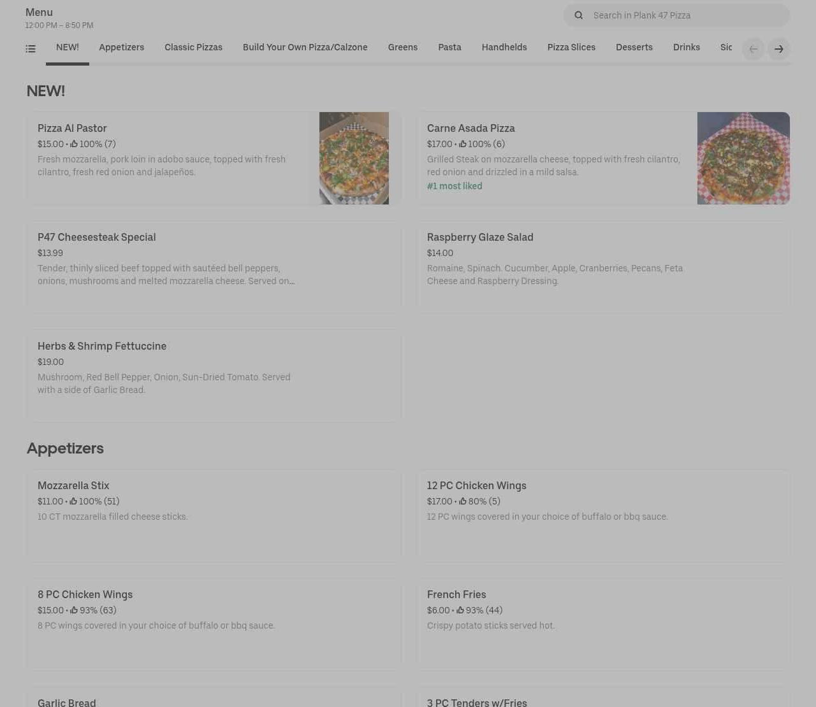Show more tabs with right arrow button

pyautogui.click(x=778, y=49)
